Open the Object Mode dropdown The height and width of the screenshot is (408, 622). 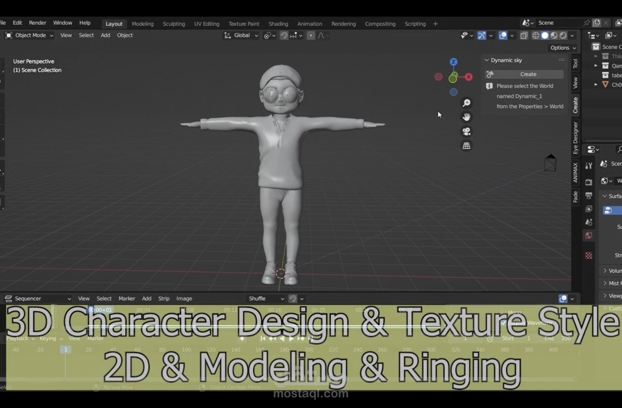[x=29, y=35]
